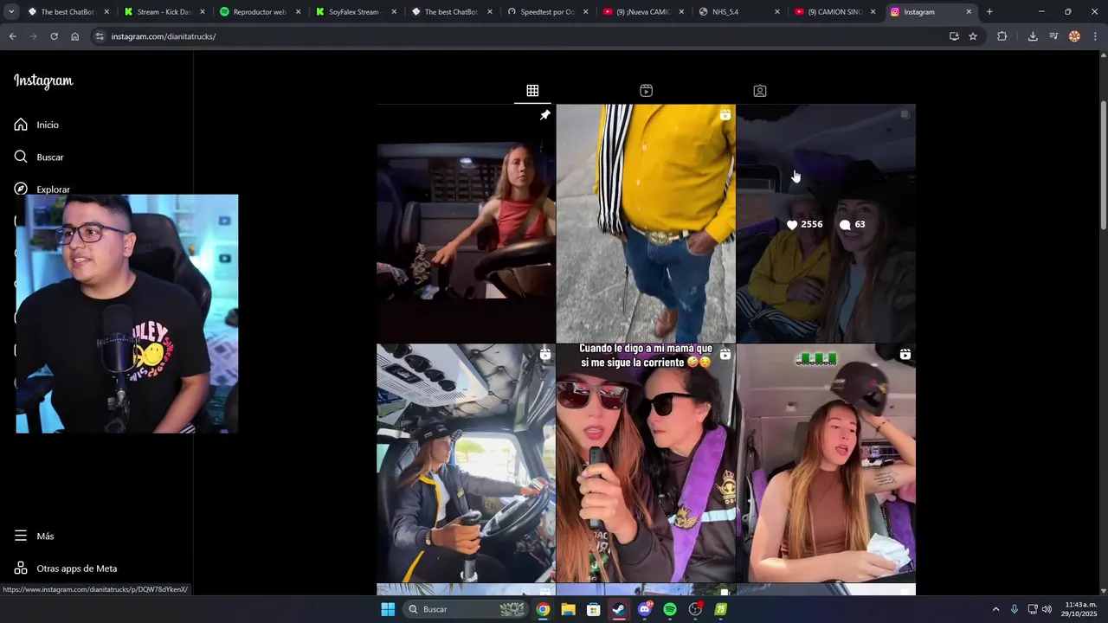Switch to 'Stream - Kick Dashboard' tab
Screen dimensions: 1108x623
163,12
